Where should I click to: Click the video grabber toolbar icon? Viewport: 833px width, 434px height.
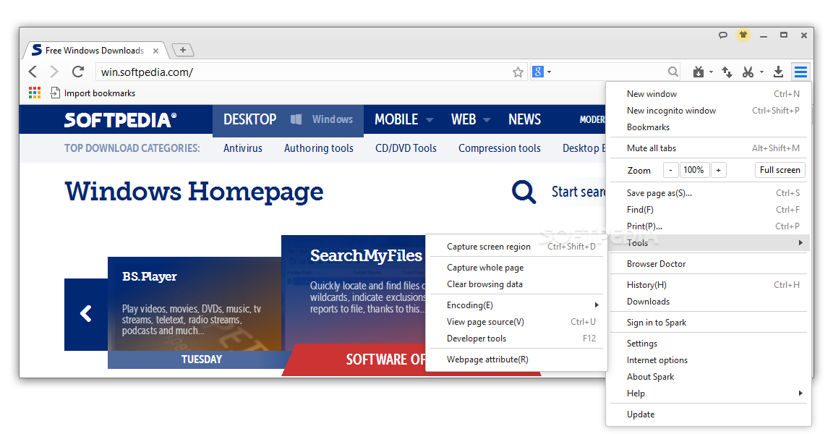(699, 72)
